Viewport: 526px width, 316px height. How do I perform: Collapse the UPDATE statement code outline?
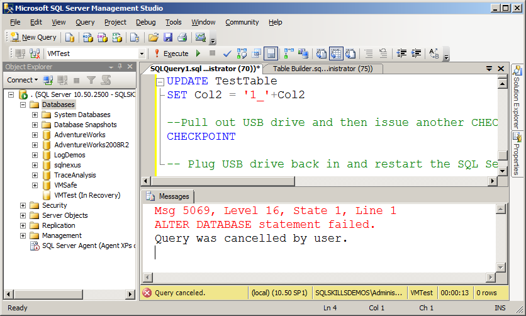160,81
